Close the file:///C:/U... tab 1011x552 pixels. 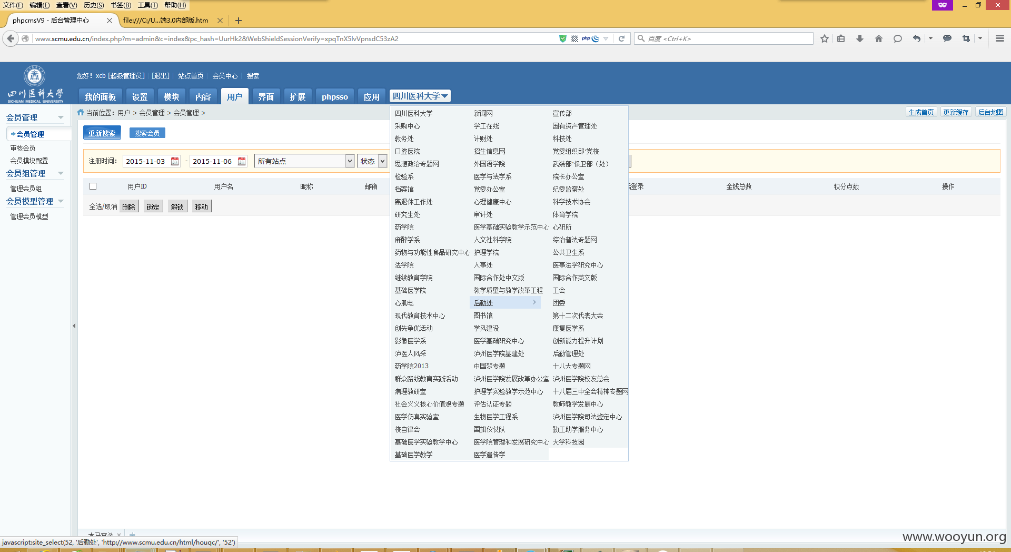pos(220,21)
